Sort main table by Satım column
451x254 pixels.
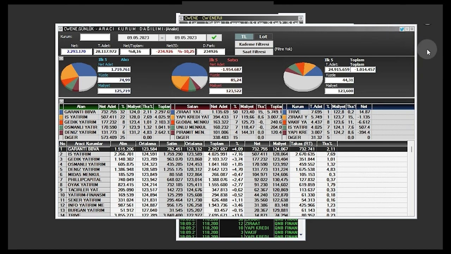[171, 144]
